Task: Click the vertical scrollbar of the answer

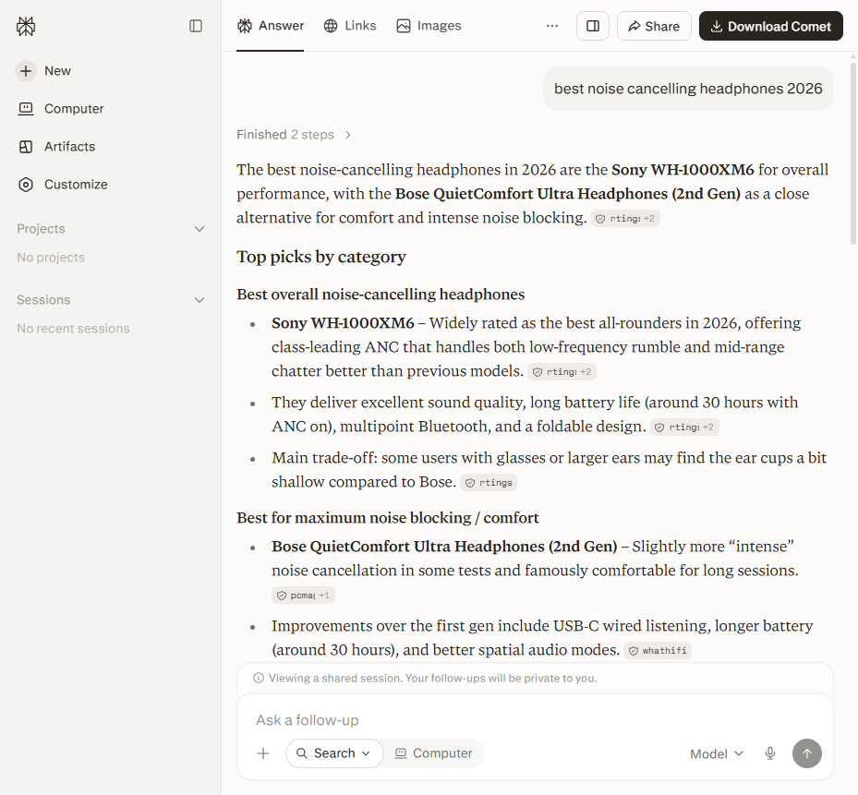Action: [853, 153]
